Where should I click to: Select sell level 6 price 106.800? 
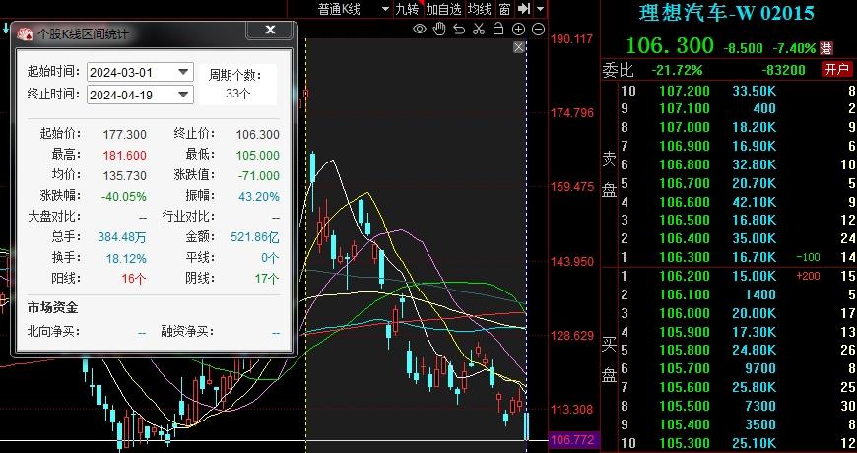point(685,164)
